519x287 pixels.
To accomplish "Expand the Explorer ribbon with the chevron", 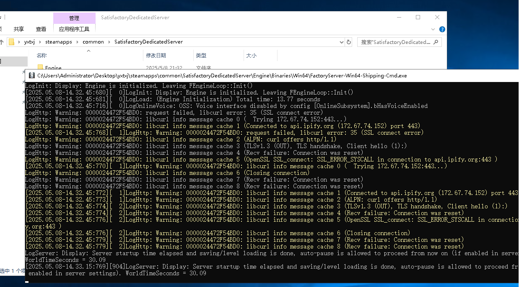I will coord(433,29).
